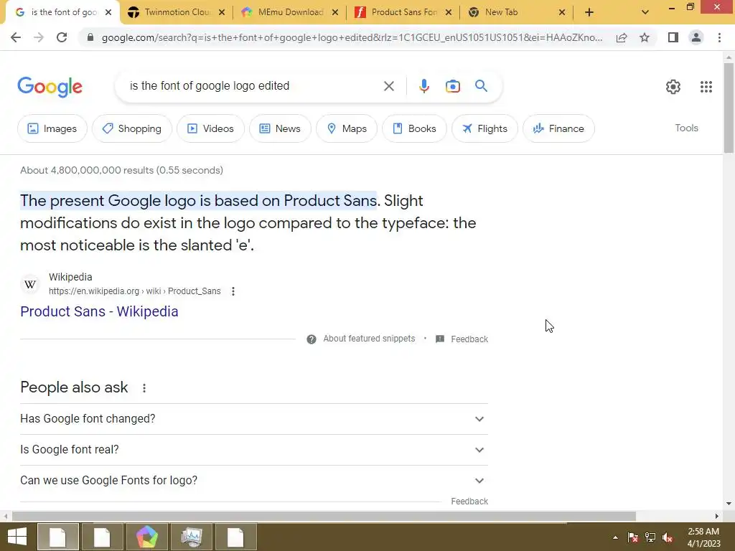This screenshot has height=551, width=735.
Task: Expand 'Can we use Google Fonts for logo?'
Action: [254, 481]
